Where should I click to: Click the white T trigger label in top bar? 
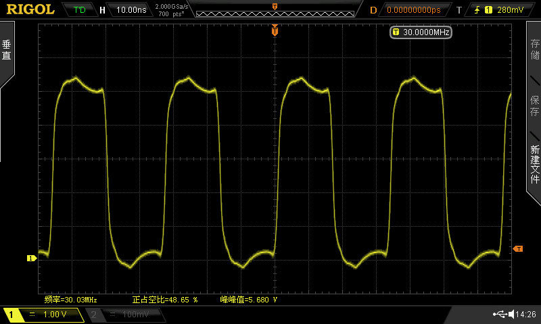tap(459, 10)
